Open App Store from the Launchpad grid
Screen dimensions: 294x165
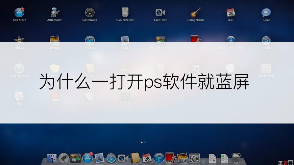[x=19, y=13]
